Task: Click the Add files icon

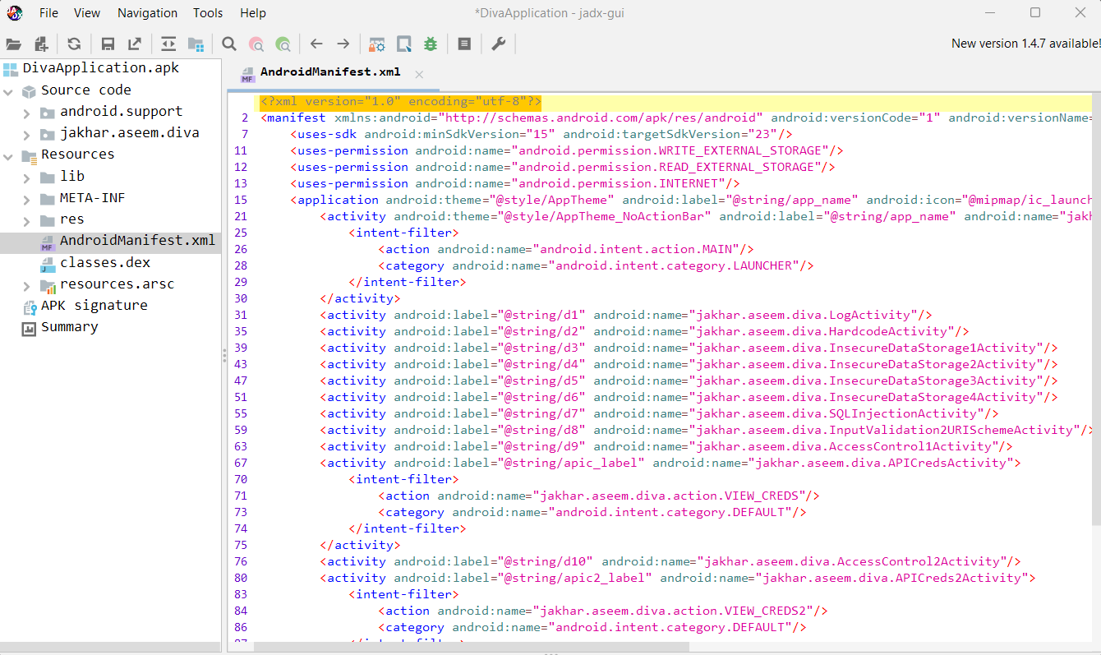Action: point(40,44)
